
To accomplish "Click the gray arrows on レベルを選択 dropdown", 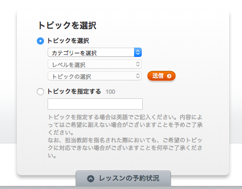I will (138, 64).
